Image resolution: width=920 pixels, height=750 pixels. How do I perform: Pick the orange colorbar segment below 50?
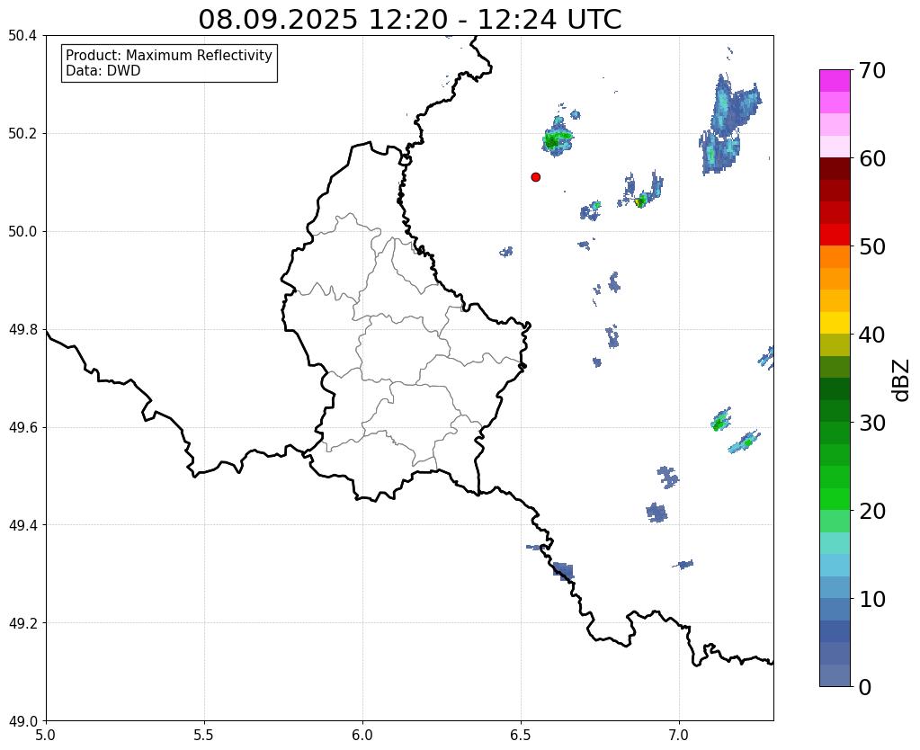835,257
